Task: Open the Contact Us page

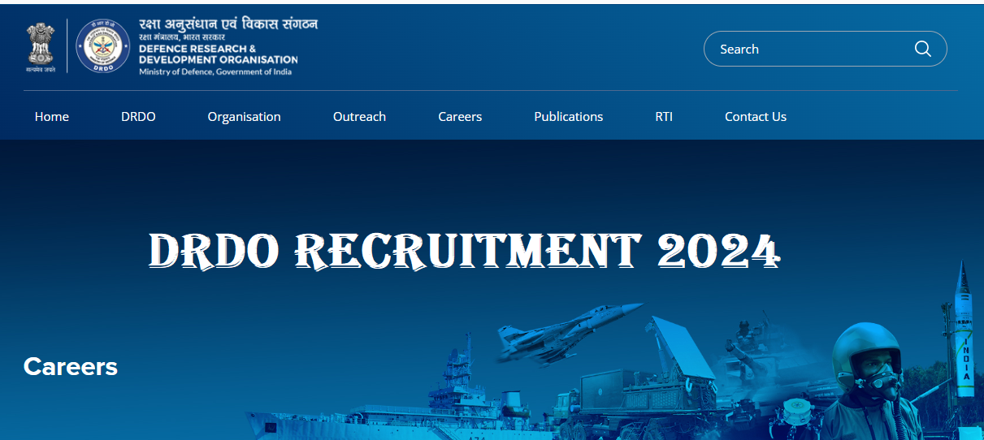Action: click(x=756, y=116)
